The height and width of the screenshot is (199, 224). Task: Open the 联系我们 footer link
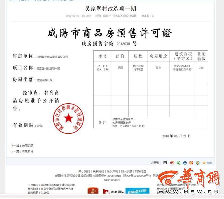pos(98,171)
